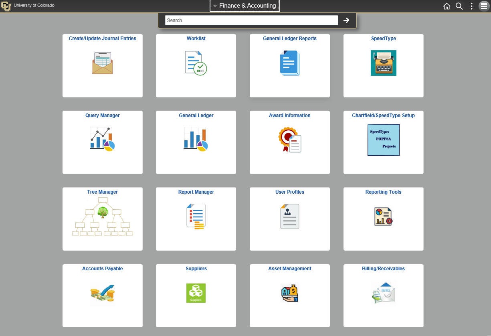Click the Reporting Tools gear report icon
This screenshot has height=336, width=491.
[383, 216]
